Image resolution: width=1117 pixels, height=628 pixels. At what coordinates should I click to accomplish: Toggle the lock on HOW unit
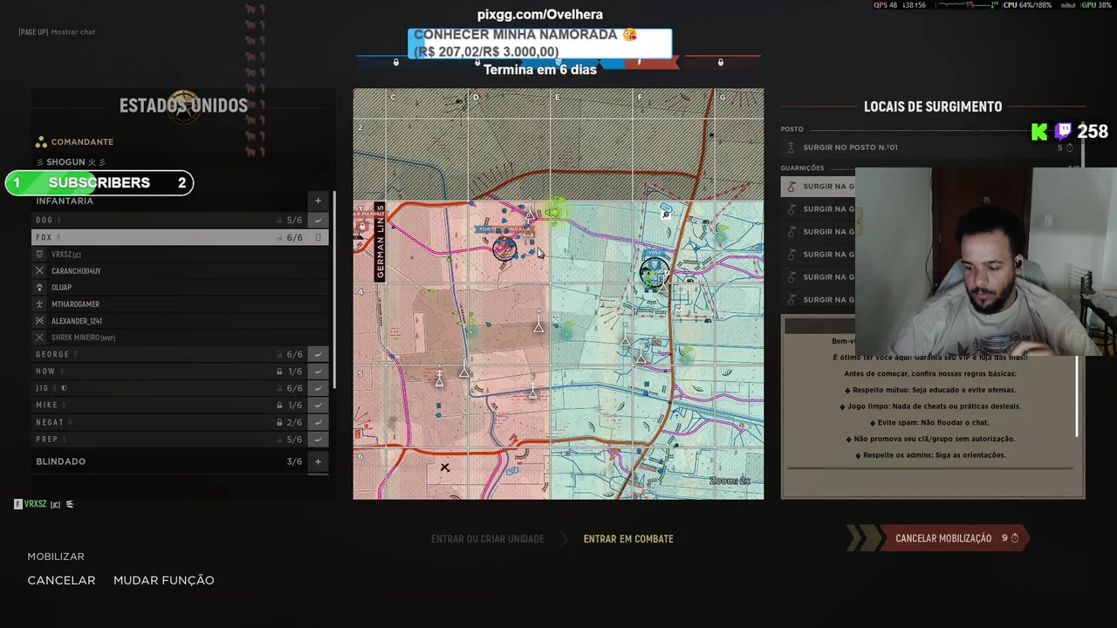click(280, 372)
